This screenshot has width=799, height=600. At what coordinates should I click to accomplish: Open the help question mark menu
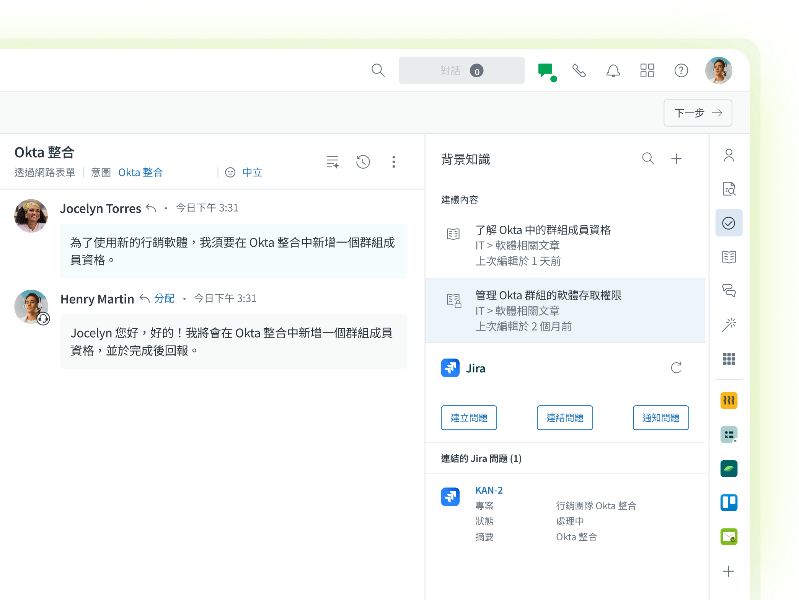(x=681, y=70)
